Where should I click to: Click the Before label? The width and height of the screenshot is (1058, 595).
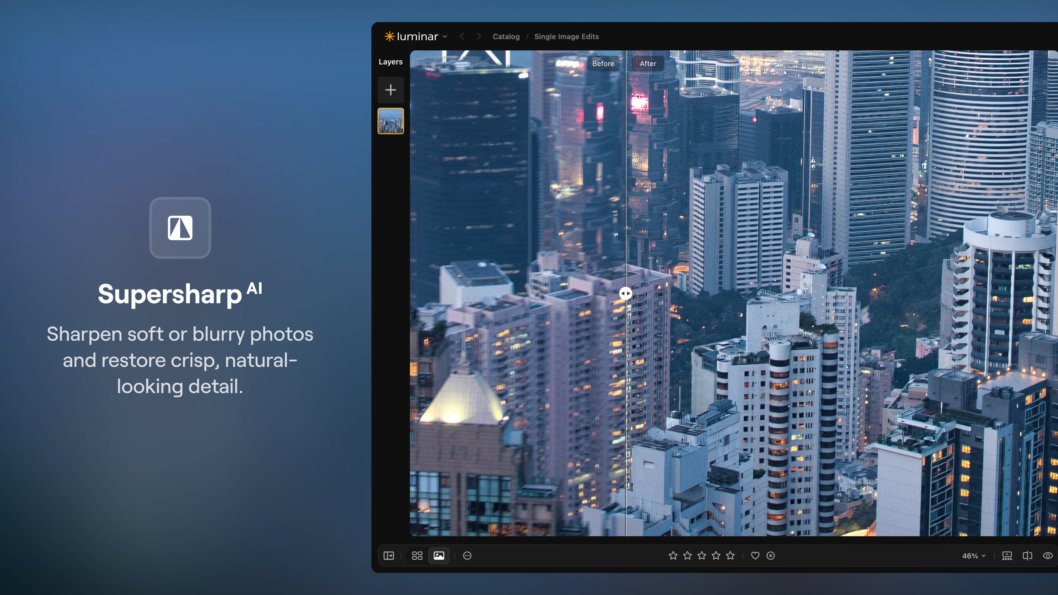(603, 64)
